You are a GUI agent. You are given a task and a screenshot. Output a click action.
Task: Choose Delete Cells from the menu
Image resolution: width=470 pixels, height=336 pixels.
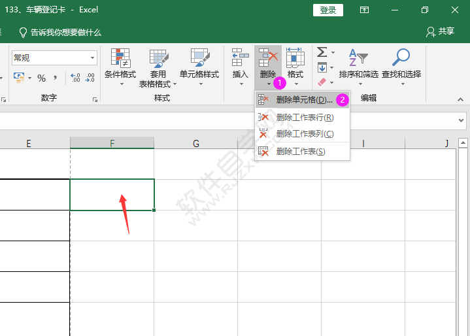pyautogui.click(x=300, y=100)
